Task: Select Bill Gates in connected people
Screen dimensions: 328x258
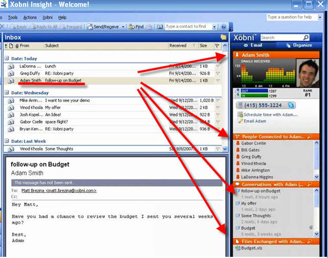Action: click(x=250, y=150)
